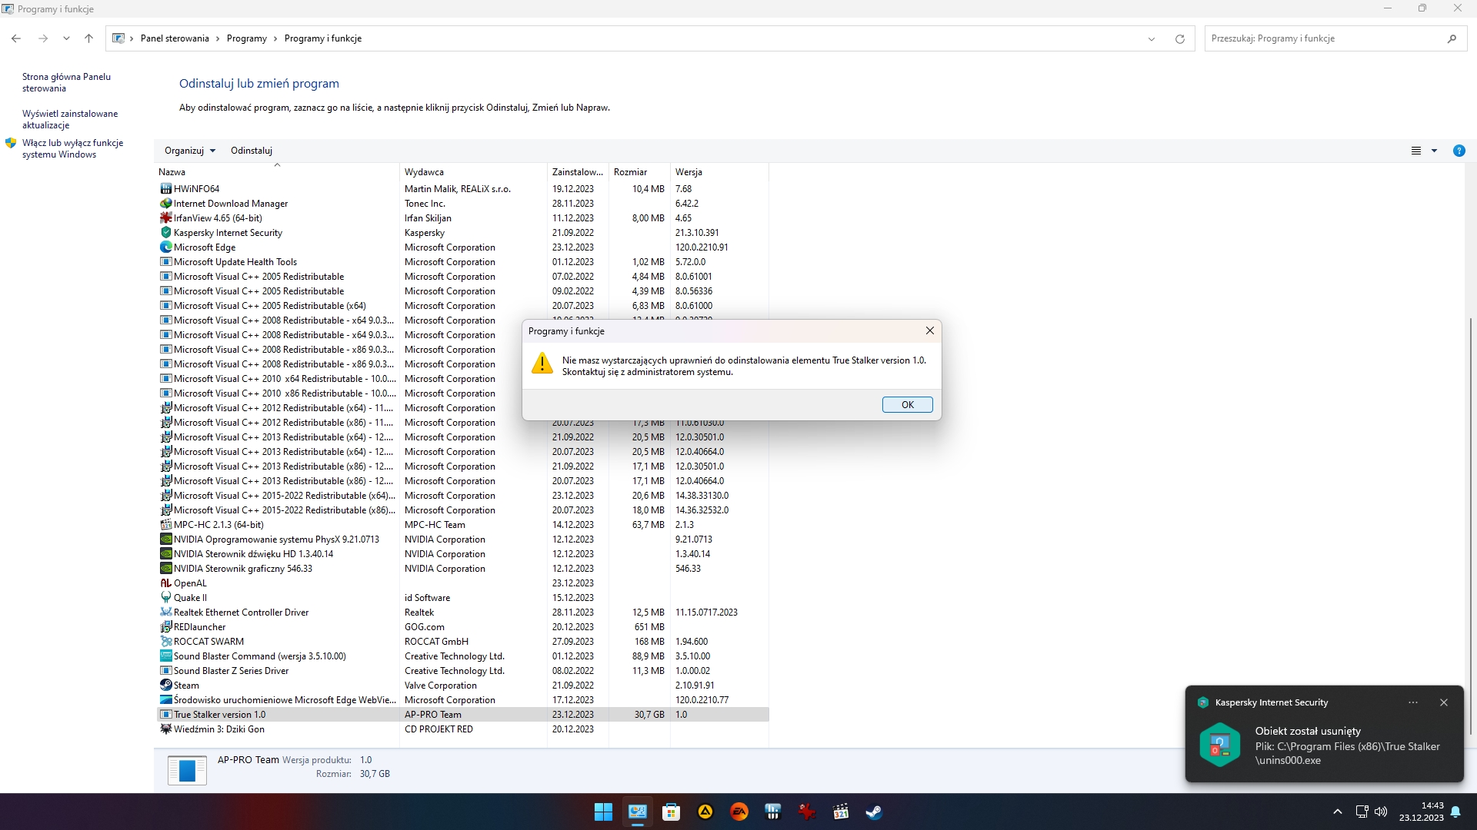
Task: Click the refresh icon in address bar
Action: click(1179, 38)
